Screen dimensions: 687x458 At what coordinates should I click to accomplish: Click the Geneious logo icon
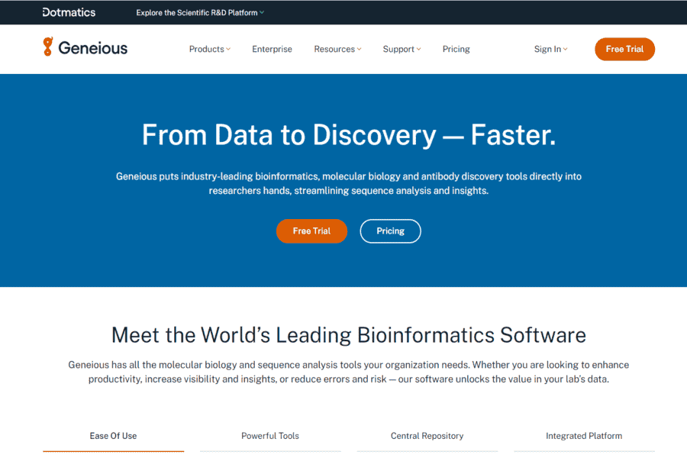48,47
